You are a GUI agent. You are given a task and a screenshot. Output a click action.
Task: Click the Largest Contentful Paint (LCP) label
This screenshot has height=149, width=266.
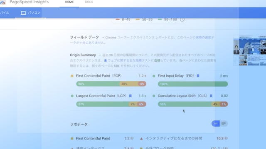(101, 96)
